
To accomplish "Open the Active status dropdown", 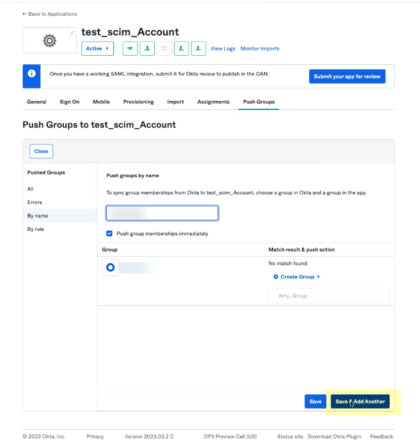I will pyautogui.click(x=97, y=49).
